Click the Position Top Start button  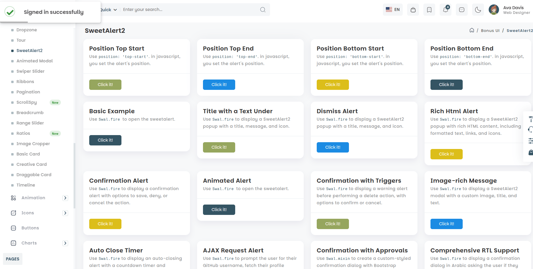click(x=105, y=85)
